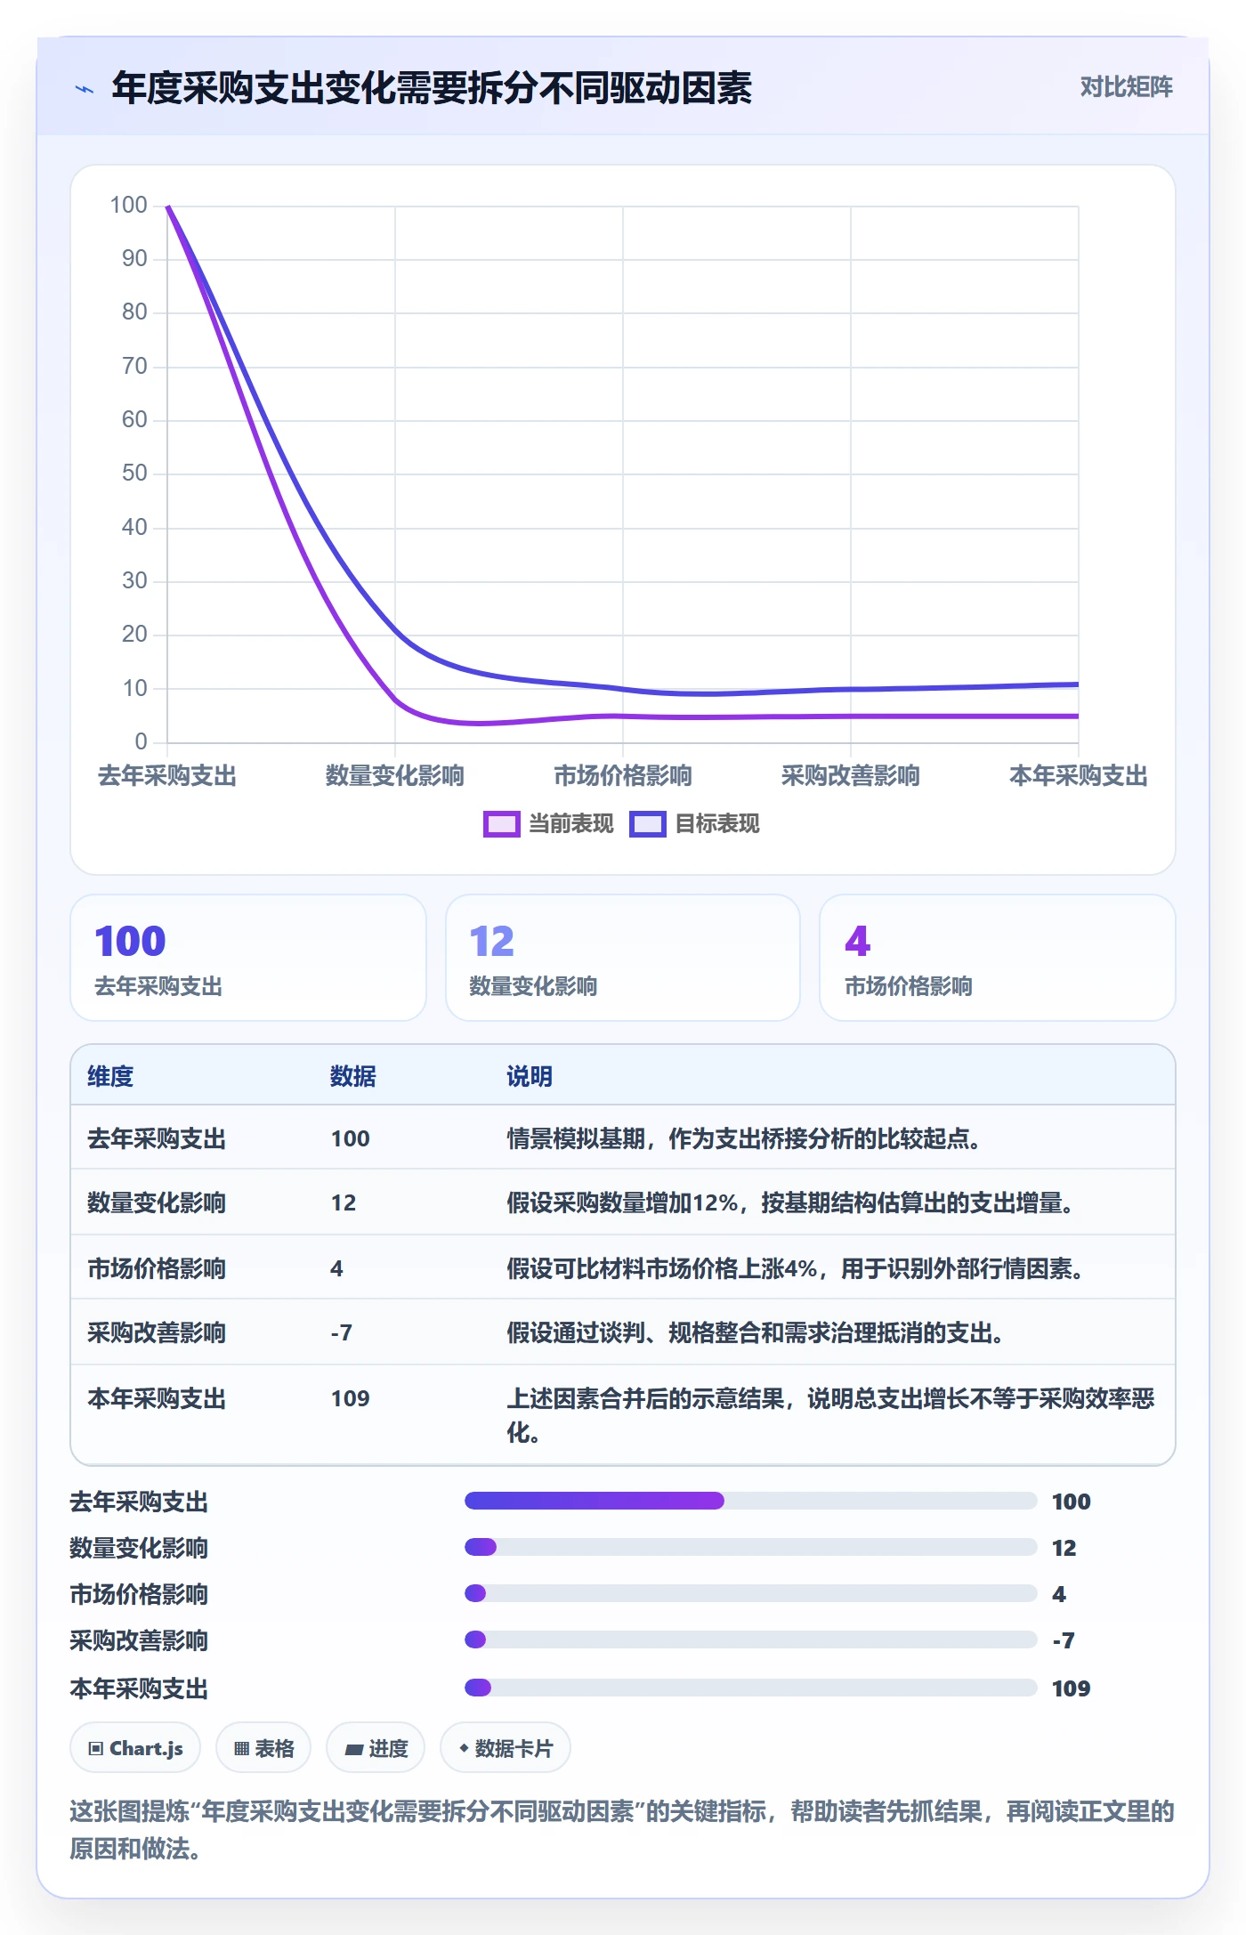Click the 本年采购支出 label on the chart x-axis
The width and height of the screenshot is (1246, 1935).
pos(1078,776)
